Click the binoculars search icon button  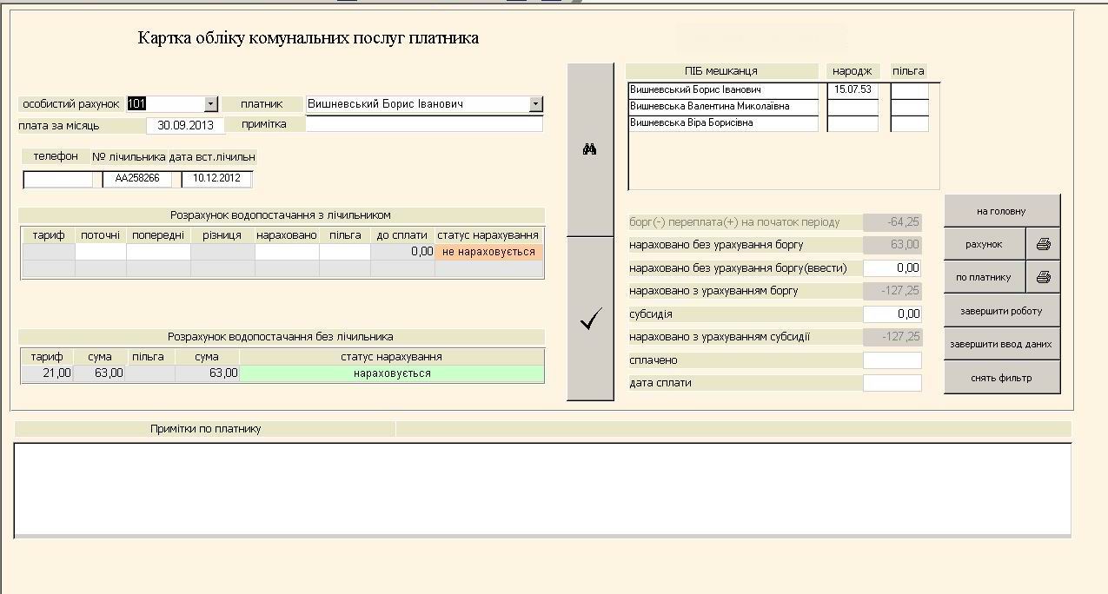(x=589, y=149)
